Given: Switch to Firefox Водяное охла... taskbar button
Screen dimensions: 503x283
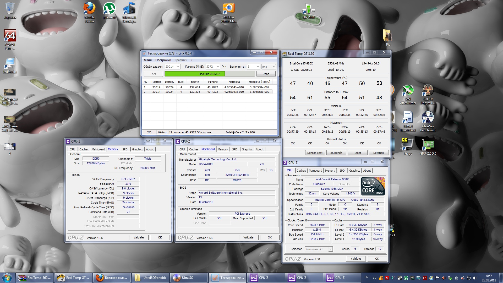Looking at the screenshot, I should pyautogui.click(x=112, y=277).
